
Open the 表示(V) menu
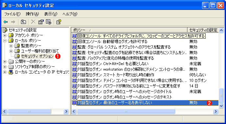pyautogui.click(x=51, y=14)
